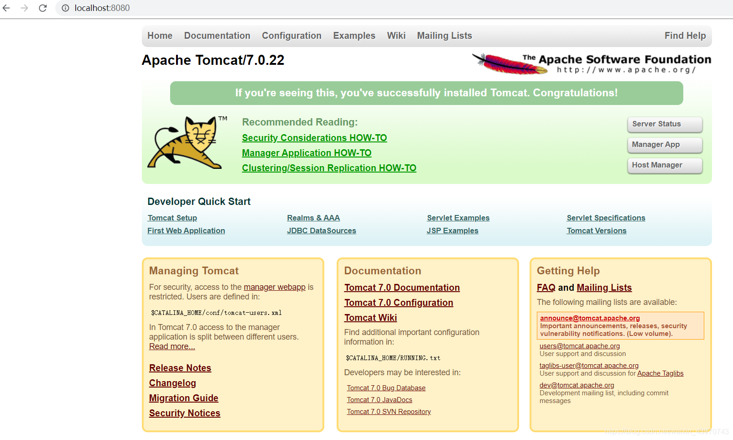Screen dimensions: 733x440
Task: Open the Changelog link
Action: 172,383
